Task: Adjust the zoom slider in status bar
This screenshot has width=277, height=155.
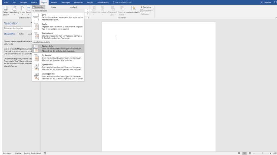Action: click(x=262, y=153)
